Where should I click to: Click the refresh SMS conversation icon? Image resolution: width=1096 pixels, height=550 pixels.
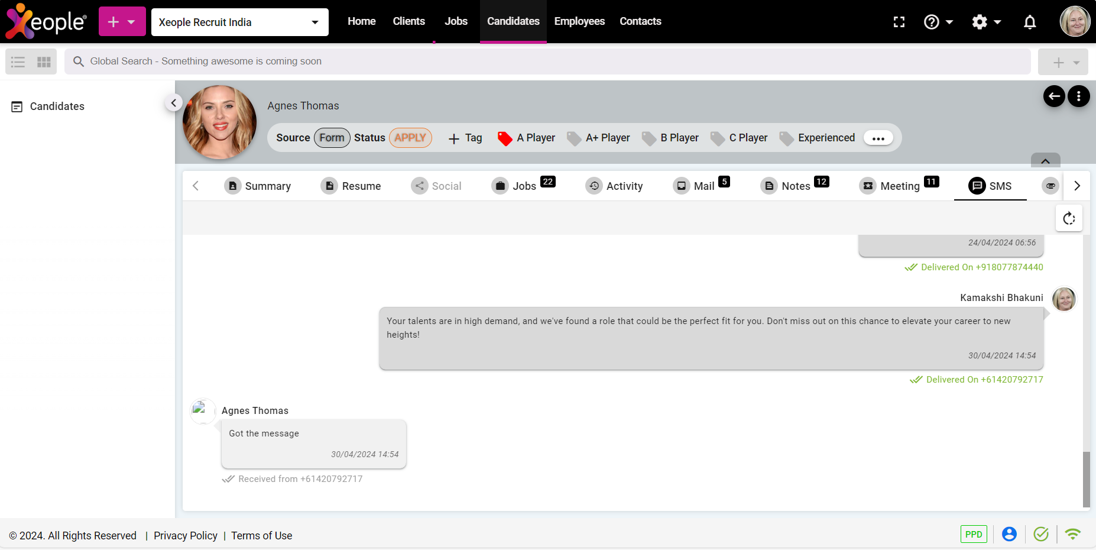[1069, 219]
